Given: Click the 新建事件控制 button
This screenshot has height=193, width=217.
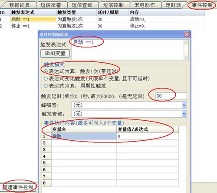Looking at the screenshot, I should (x=18, y=187).
